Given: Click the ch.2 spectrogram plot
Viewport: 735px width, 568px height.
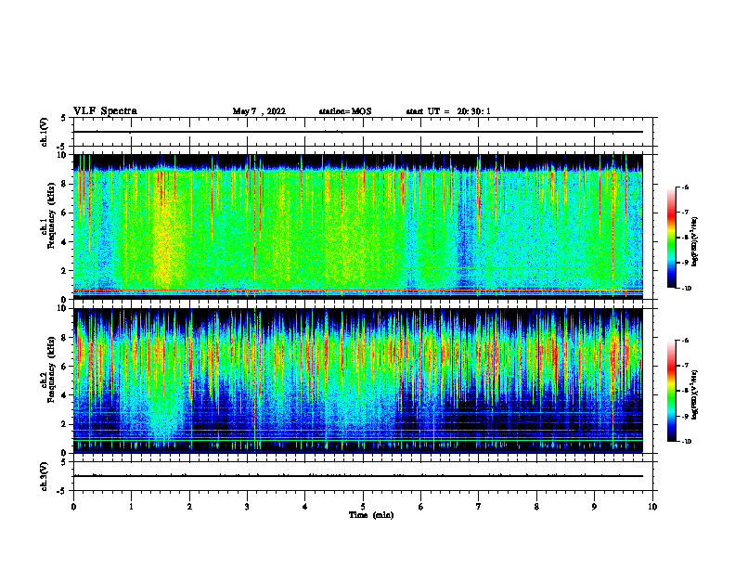Looking at the screenshot, I should point(357,381).
